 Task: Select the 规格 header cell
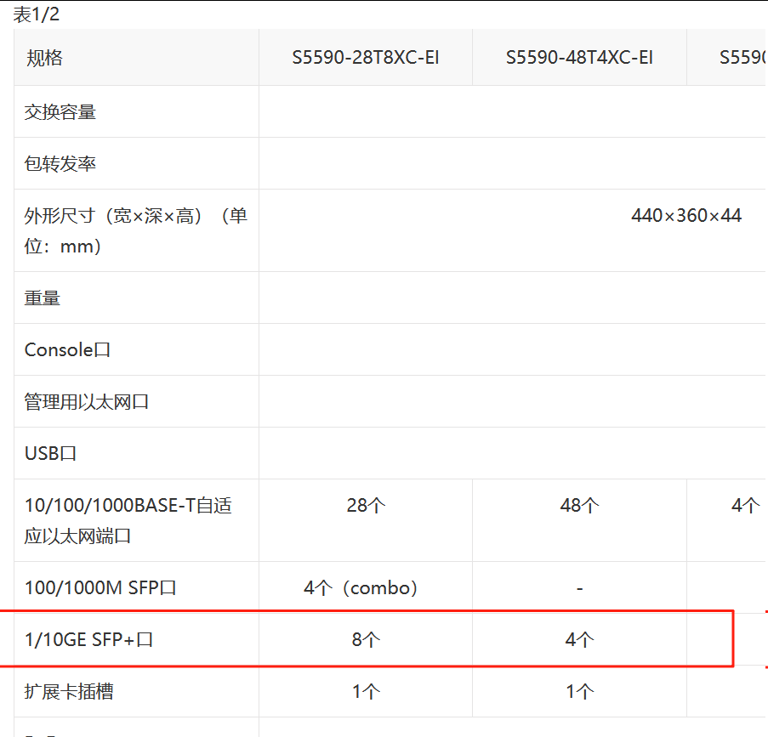pos(44,58)
